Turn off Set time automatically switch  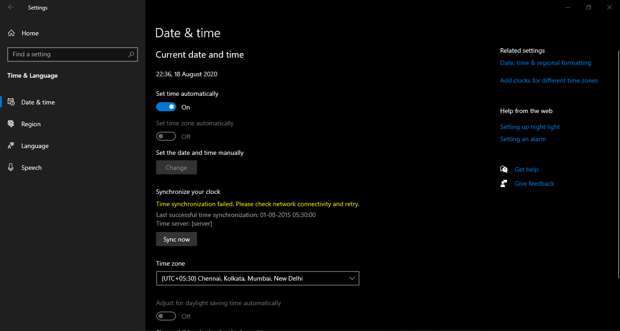(166, 107)
